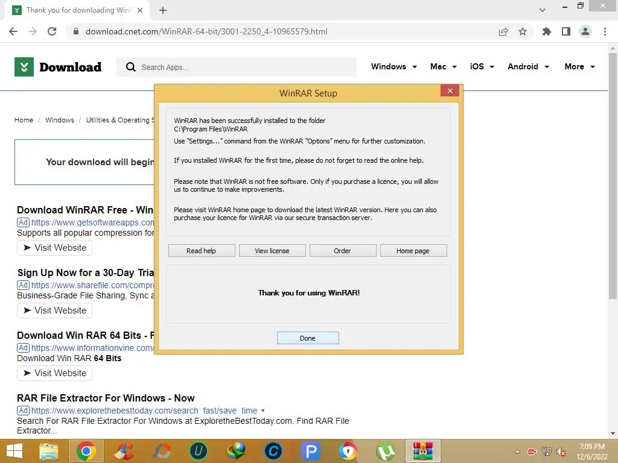618x463 pixels.
Task: Open Read help in WinRAR Setup
Action: 202,251
